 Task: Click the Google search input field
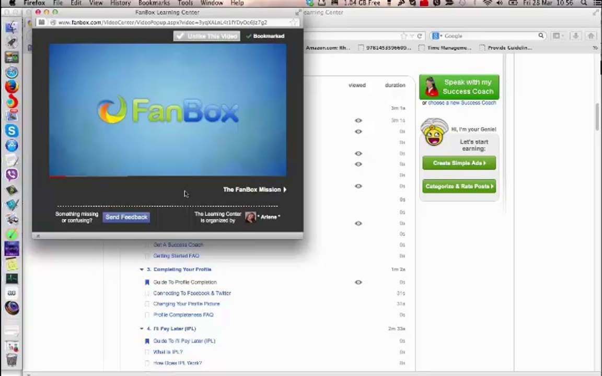(490, 36)
